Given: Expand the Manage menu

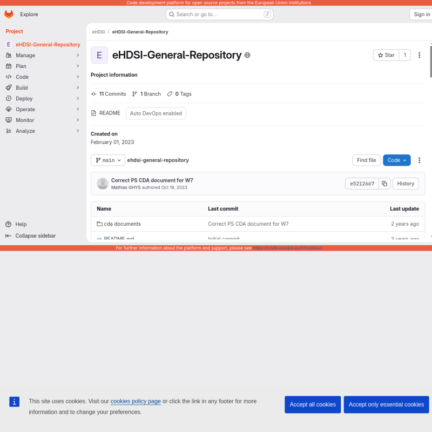Looking at the screenshot, I should [x=43, y=56].
